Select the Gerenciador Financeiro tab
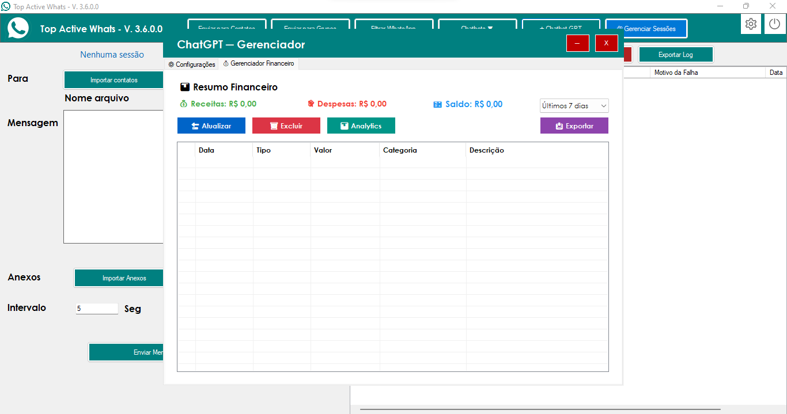Viewport: 787px width, 414px height. 259,64
